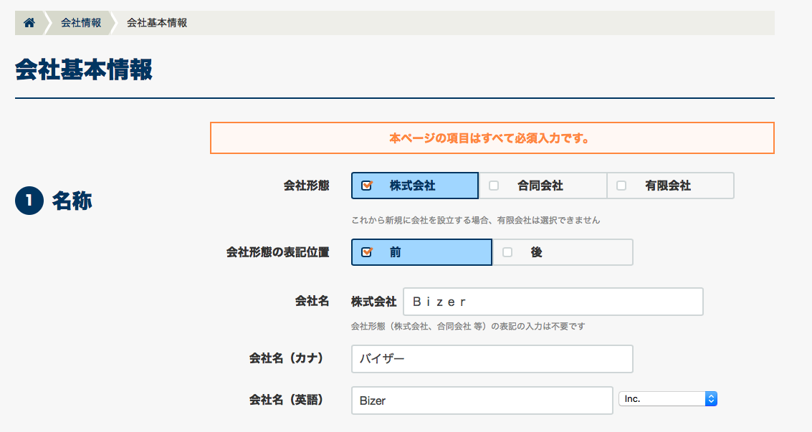The height and width of the screenshot is (432, 812).
Task: Focus the カナ field containing バイザー
Action: (x=492, y=359)
